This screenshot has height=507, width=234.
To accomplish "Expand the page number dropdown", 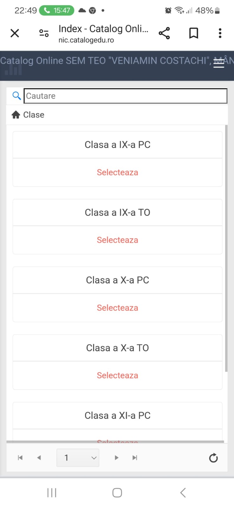I will [x=78, y=458].
